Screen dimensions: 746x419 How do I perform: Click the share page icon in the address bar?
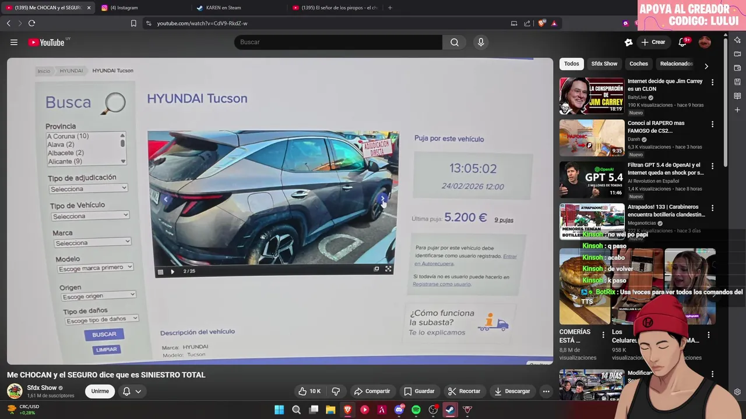527,23
